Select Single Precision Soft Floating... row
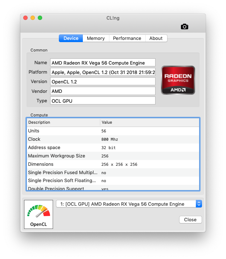 (x=113, y=181)
